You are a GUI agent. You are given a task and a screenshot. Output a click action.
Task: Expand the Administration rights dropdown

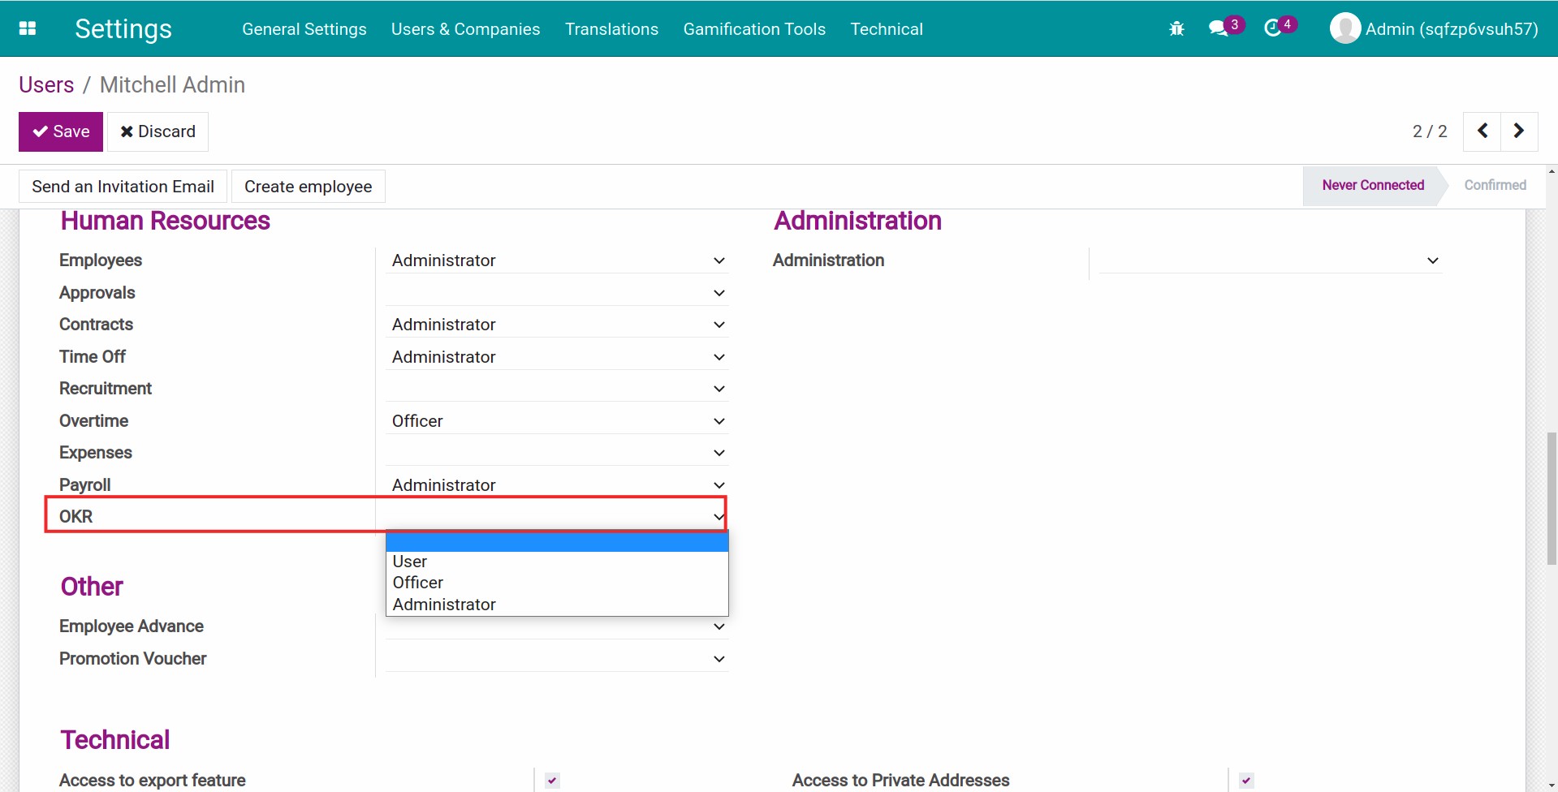tap(1432, 260)
